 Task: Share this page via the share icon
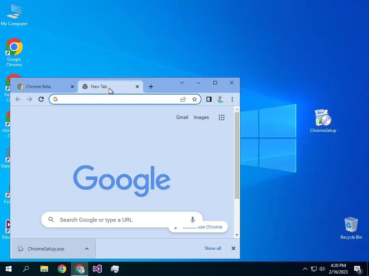(183, 99)
